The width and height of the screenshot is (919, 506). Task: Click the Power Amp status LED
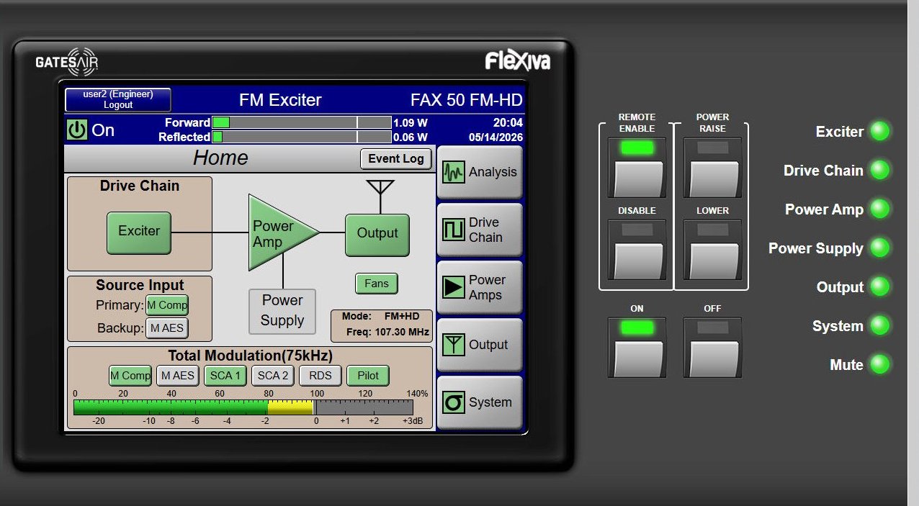[x=879, y=209]
